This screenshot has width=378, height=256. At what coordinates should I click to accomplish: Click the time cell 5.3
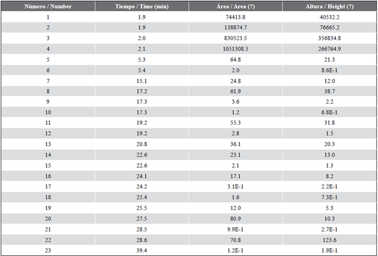142,59
